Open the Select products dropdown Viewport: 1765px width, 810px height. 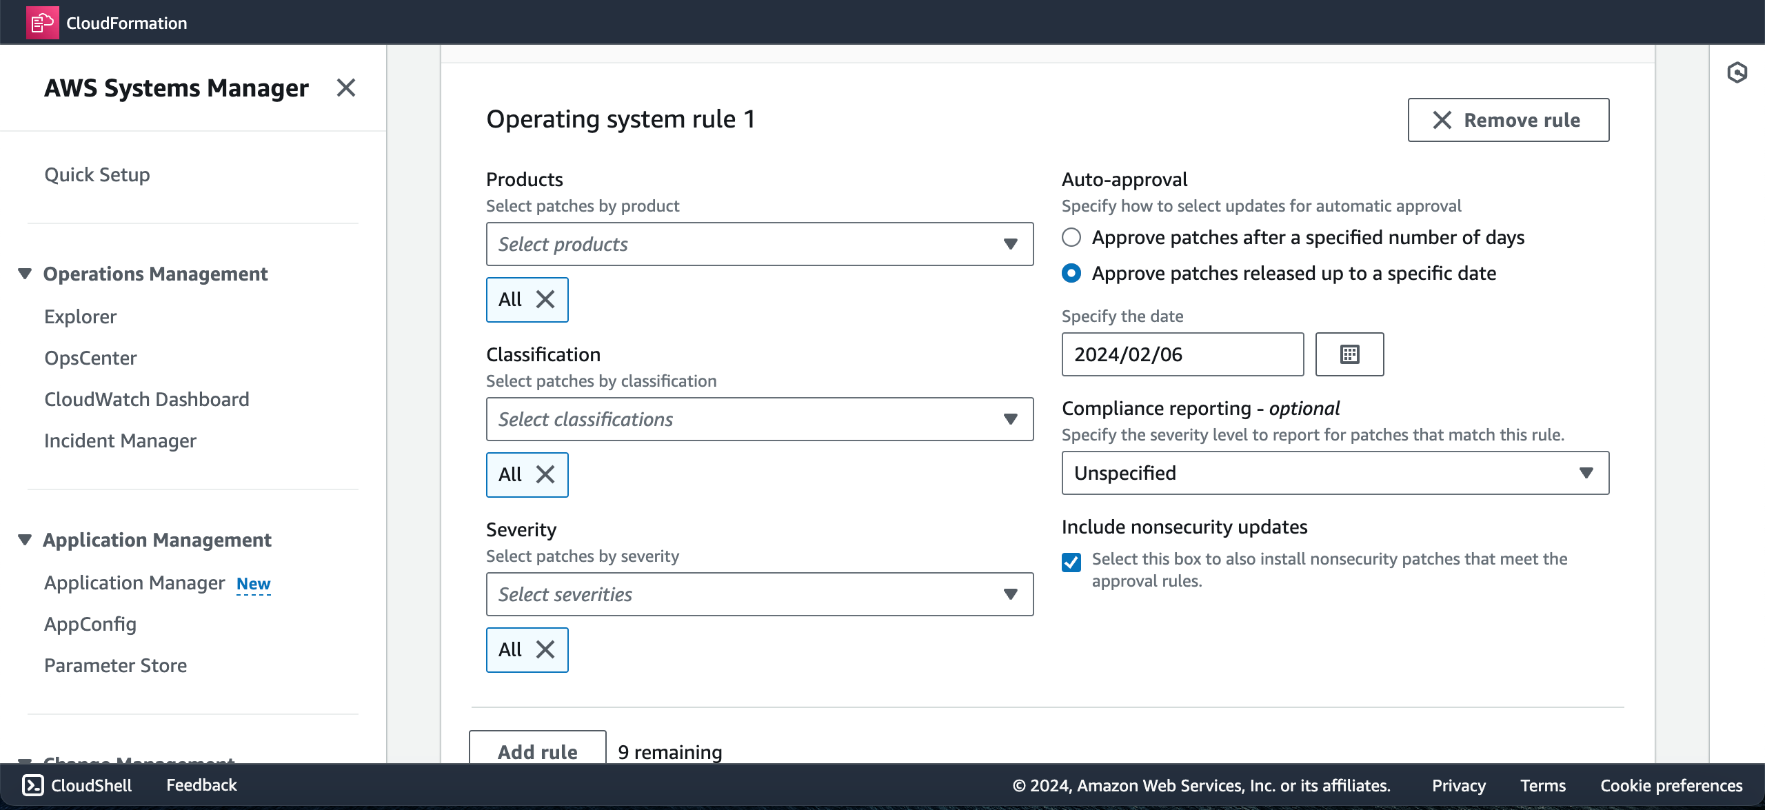pyautogui.click(x=760, y=244)
